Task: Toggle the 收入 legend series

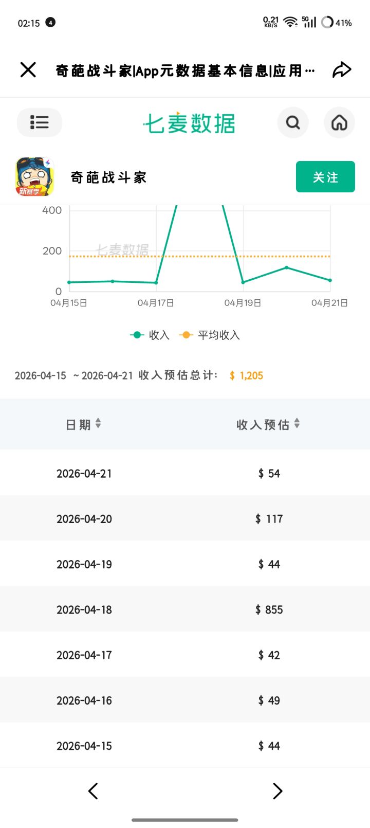Action: coord(150,335)
